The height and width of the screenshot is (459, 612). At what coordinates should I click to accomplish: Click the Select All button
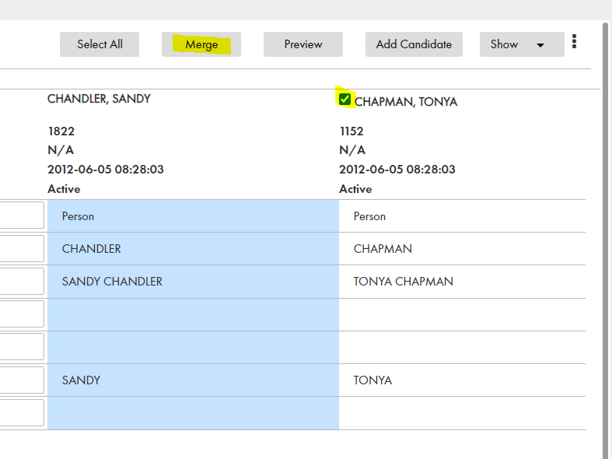point(100,44)
